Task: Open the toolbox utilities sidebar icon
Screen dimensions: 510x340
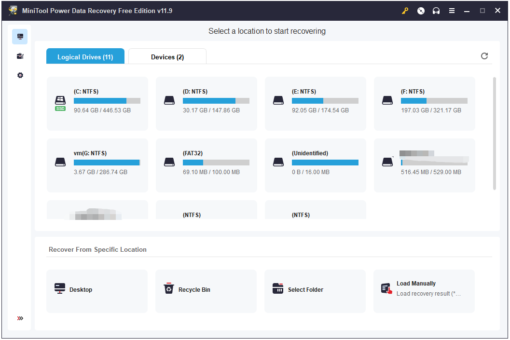Action: 20,56
